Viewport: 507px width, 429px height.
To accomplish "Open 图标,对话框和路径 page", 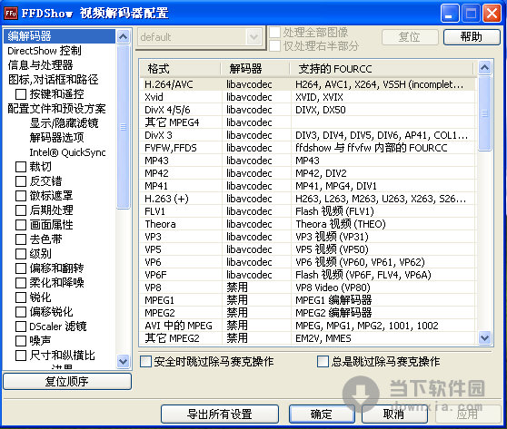I will click(x=53, y=80).
